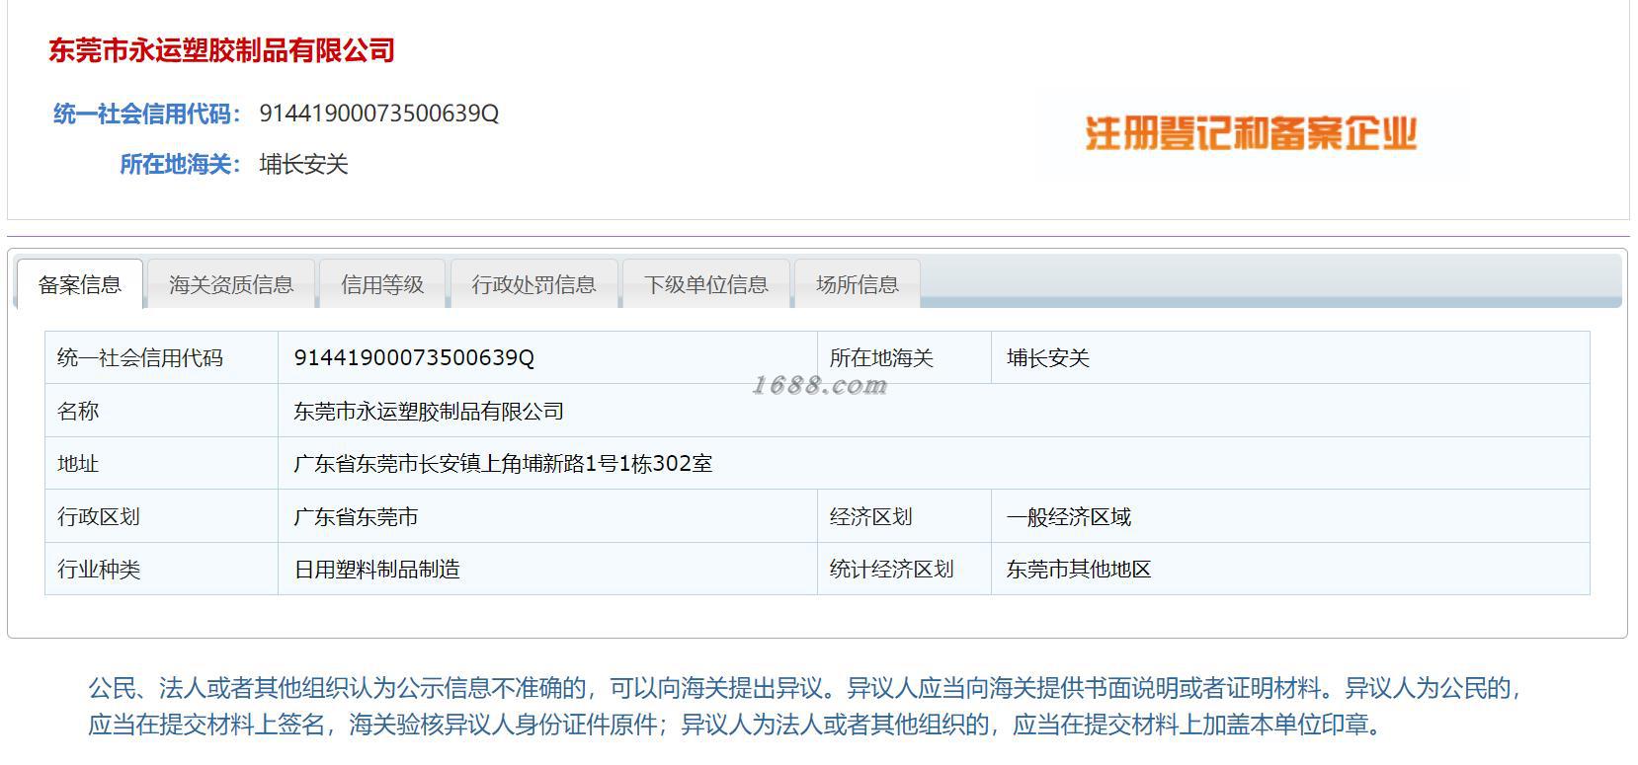
Task: Click the header label 统一社会信用代码:
Action: tap(147, 114)
